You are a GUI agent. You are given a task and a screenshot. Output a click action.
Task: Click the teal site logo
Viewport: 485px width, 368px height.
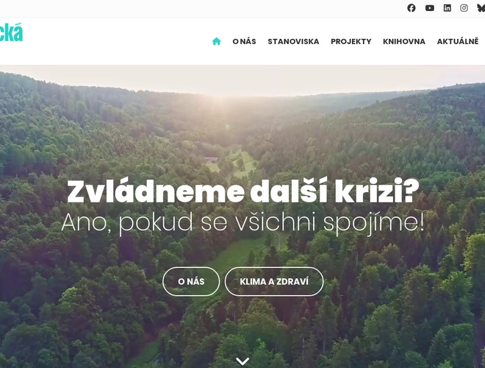11,32
